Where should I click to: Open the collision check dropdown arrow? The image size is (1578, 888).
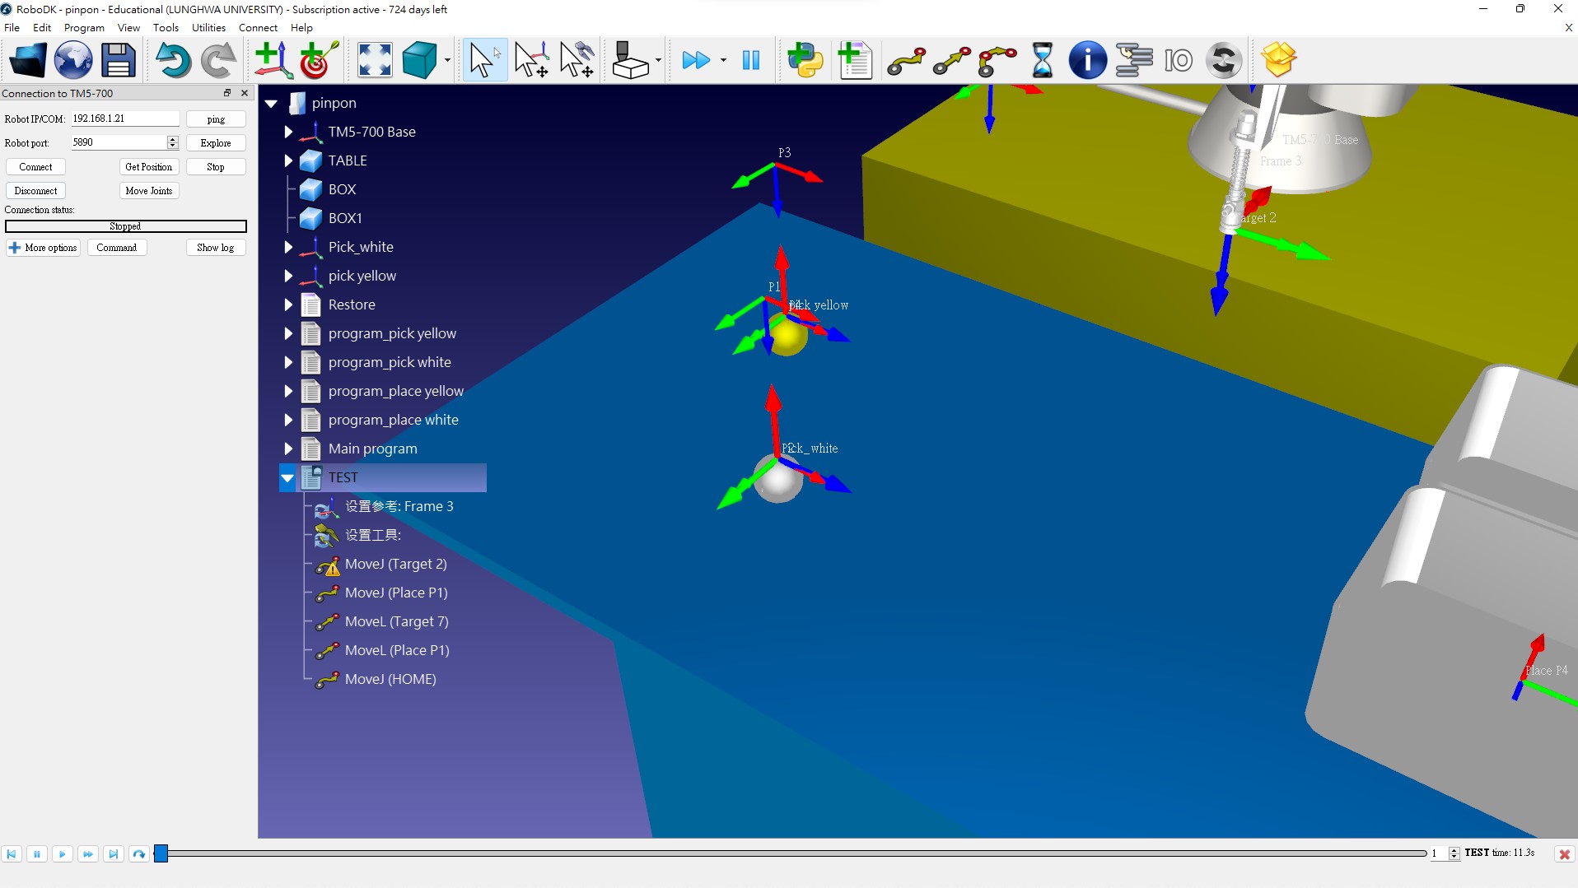click(x=658, y=60)
